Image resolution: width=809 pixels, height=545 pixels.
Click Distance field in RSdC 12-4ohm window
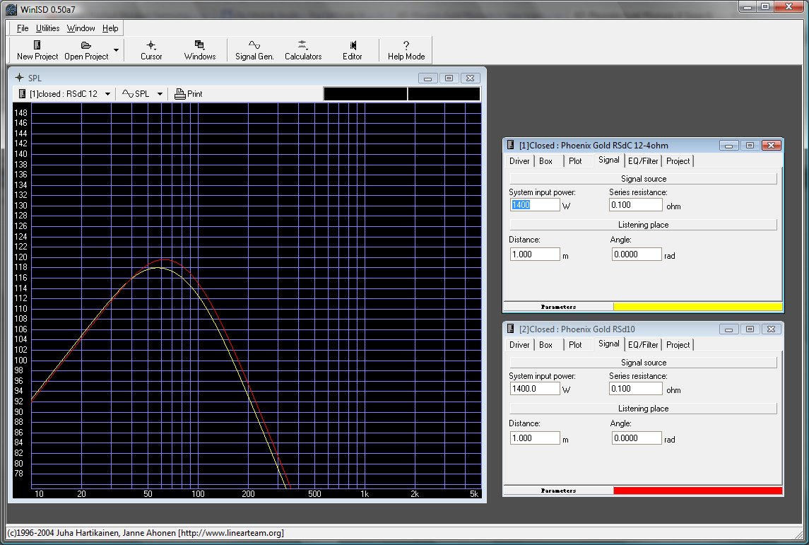click(535, 254)
